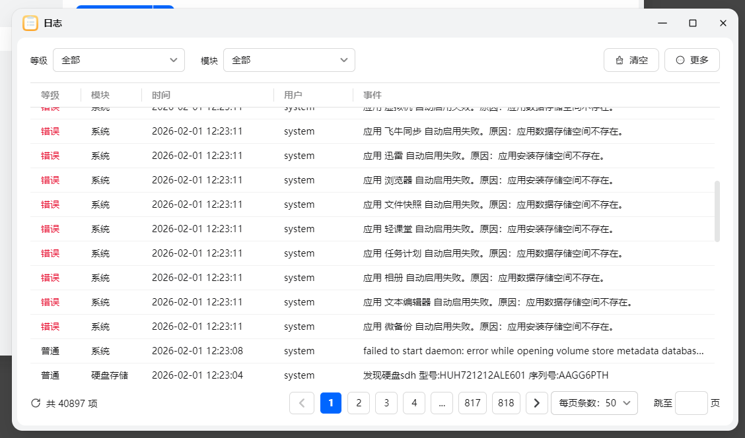
Task: Go to page 3
Action: [x=386, y=403]
